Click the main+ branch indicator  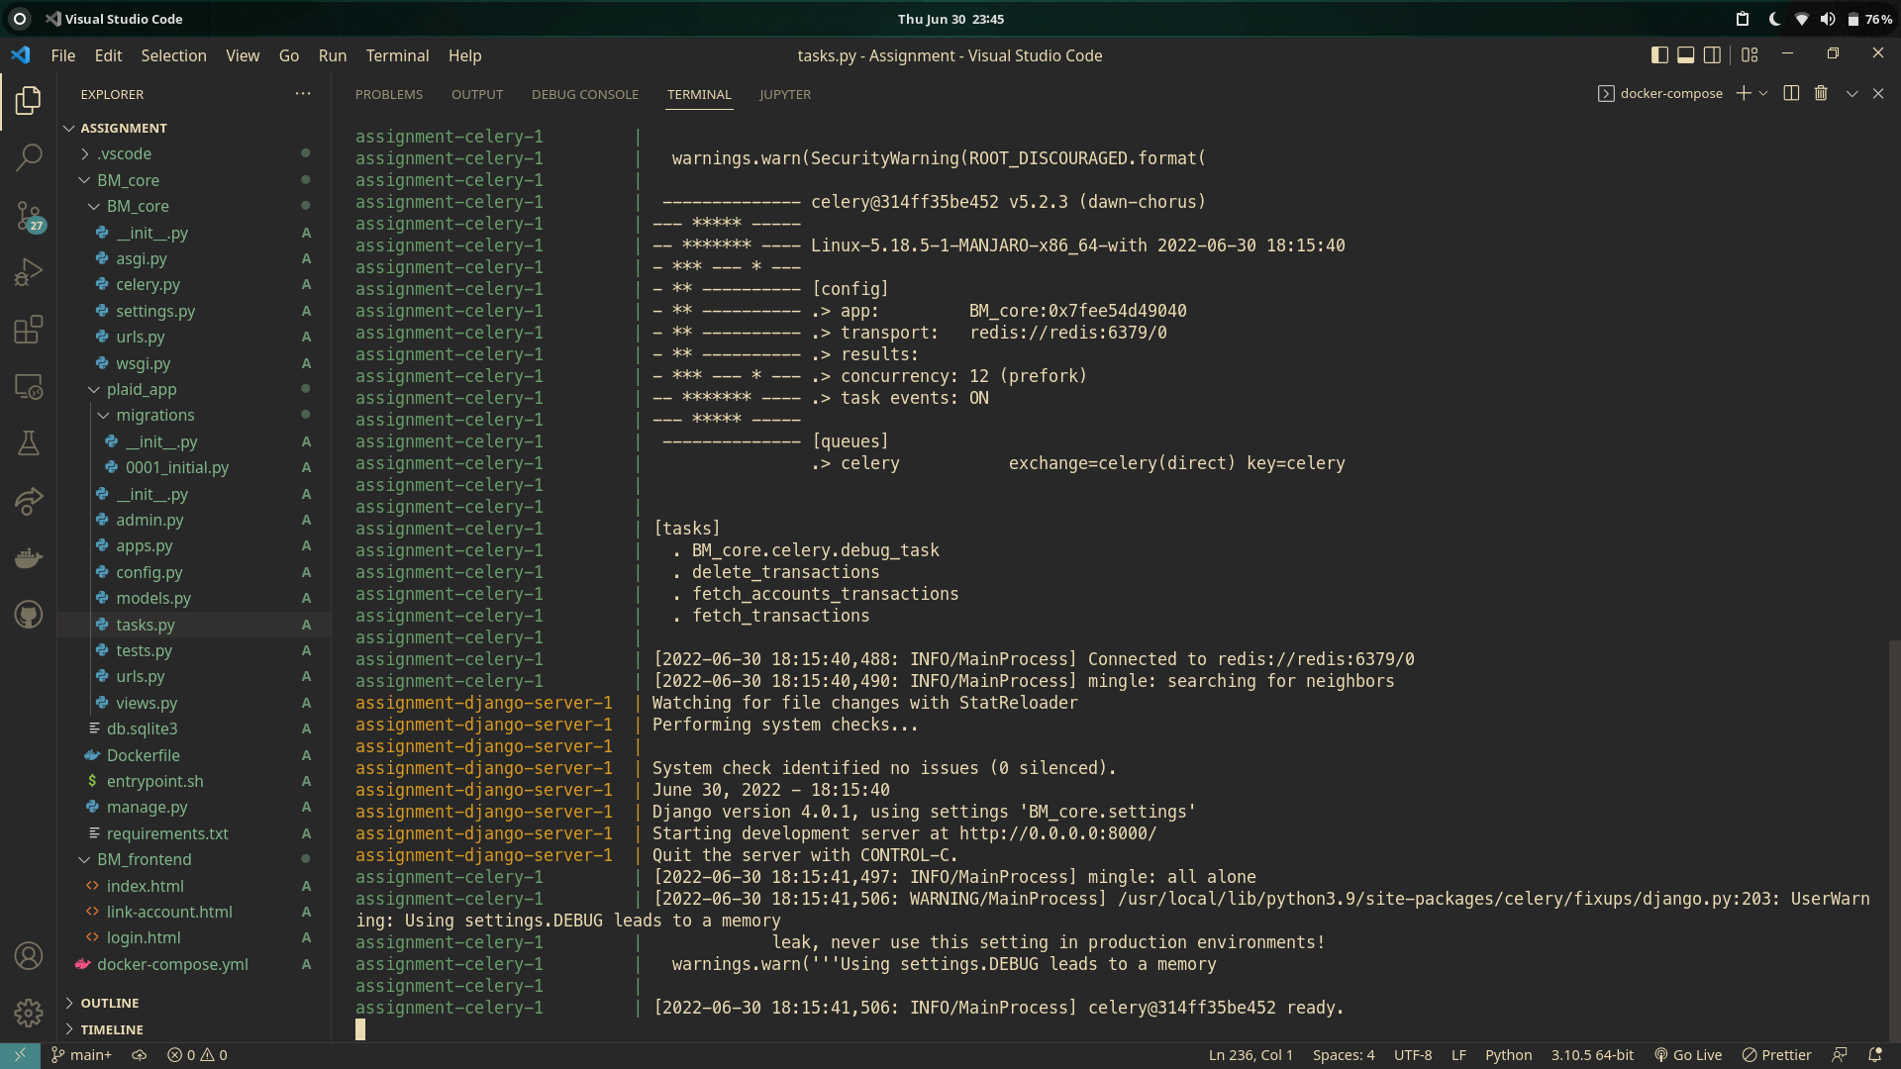coord(81,1054)
